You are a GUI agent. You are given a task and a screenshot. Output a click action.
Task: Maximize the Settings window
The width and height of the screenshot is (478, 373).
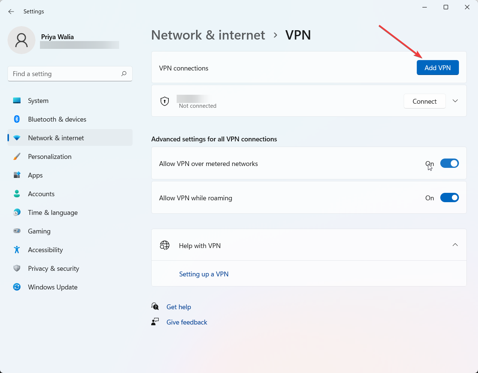coord(446,7)
